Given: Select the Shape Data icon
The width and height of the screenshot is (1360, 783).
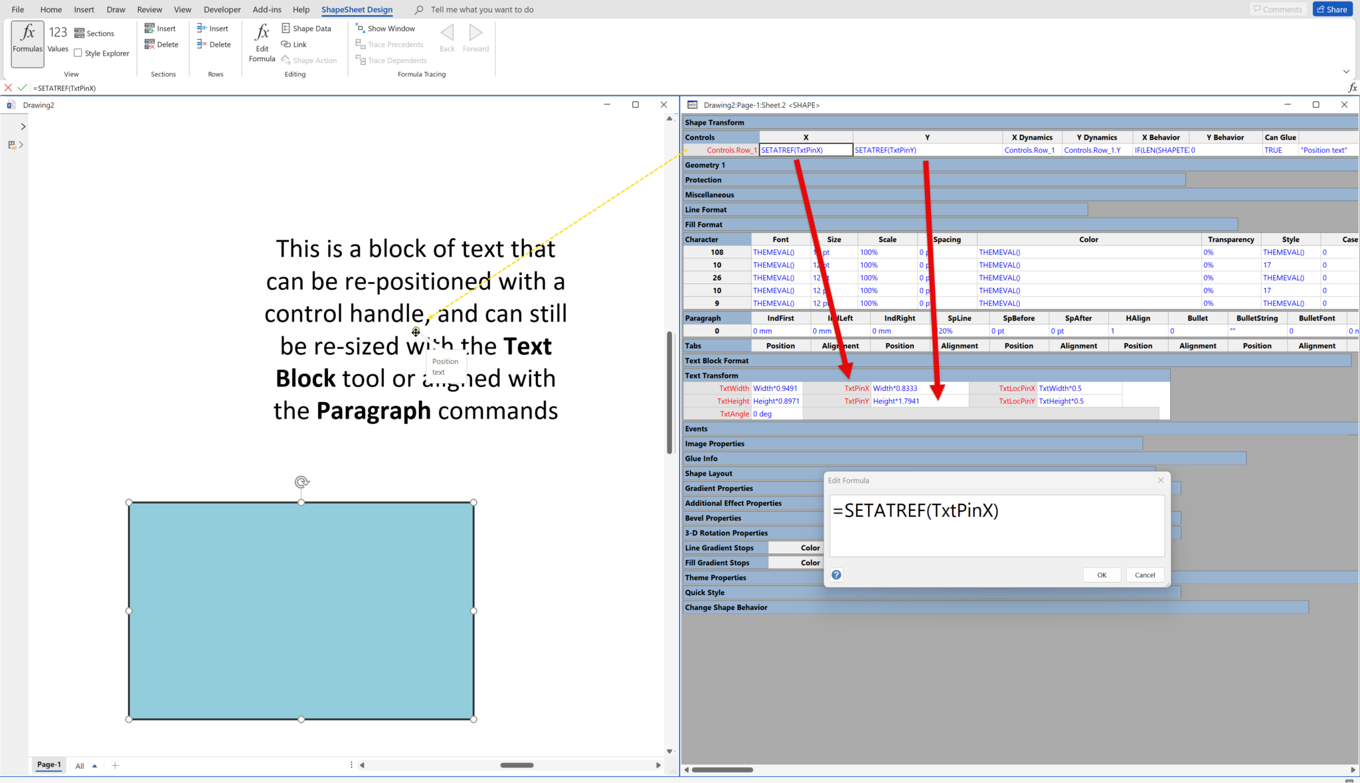Looking at the screenshot, I should pyautogui.click(x=285, y=28).
